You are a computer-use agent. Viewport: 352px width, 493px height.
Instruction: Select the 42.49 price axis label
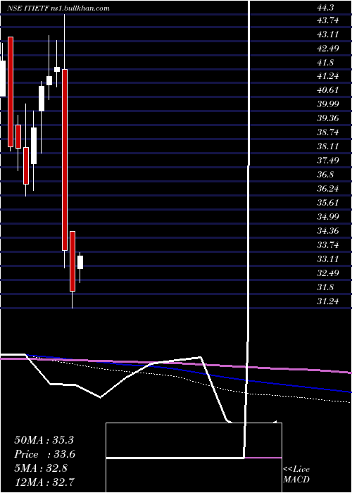(x=328, y=49)
